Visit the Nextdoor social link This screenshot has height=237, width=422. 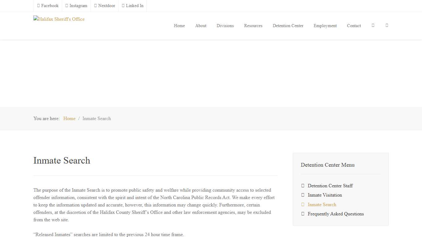(104, 6)
